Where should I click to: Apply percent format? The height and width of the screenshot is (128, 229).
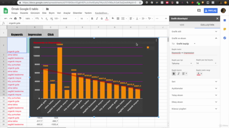tap(42, 18)
